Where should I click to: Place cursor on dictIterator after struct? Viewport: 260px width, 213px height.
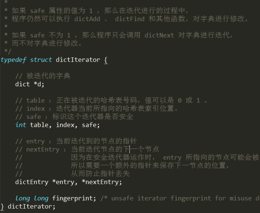point(78,60)
